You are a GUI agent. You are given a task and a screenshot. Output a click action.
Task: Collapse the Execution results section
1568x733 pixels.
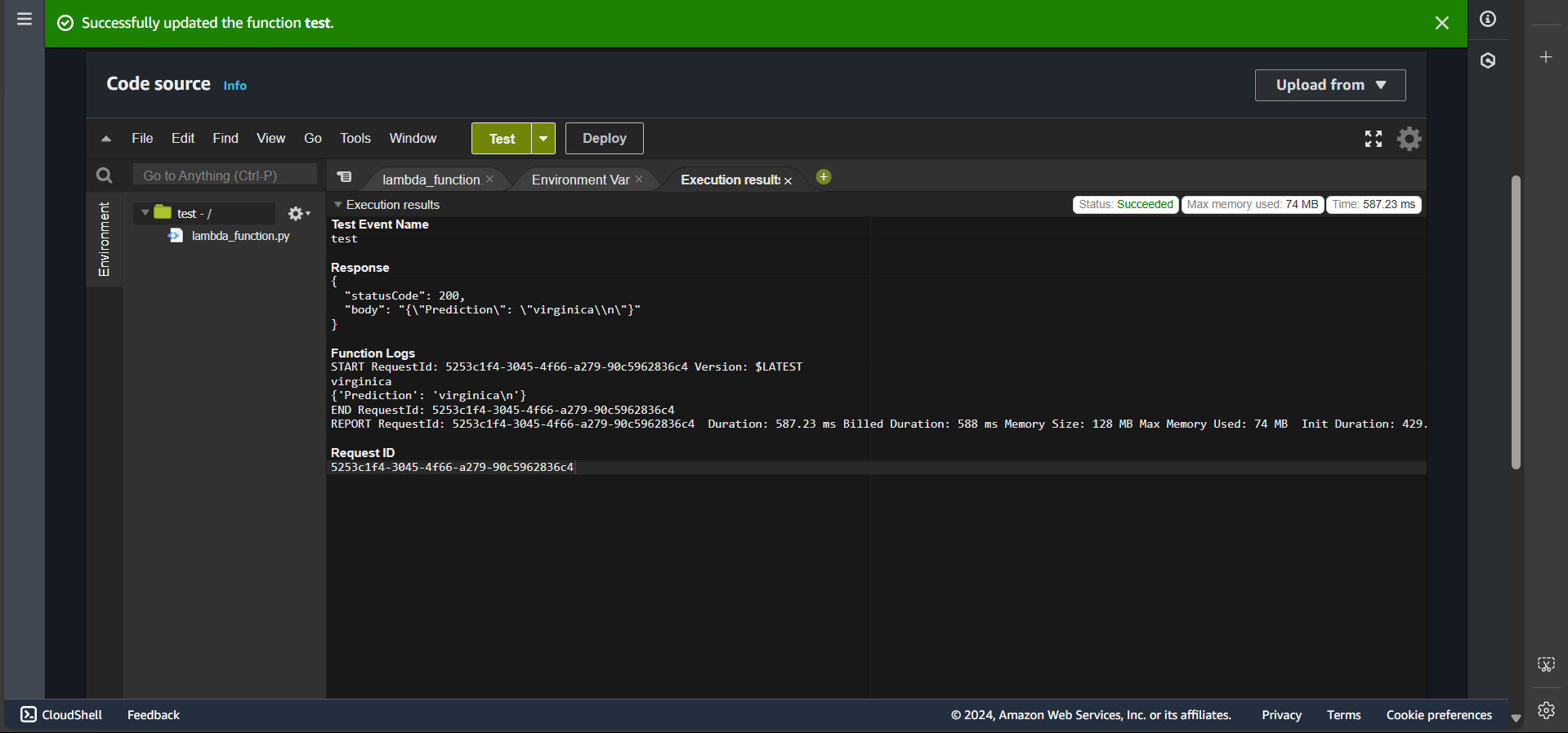337,205
